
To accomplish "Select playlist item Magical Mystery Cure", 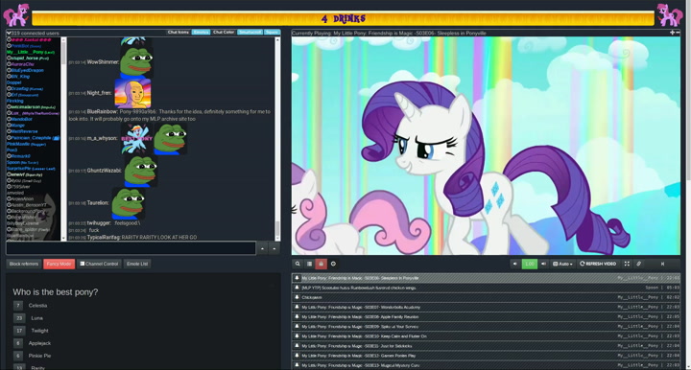I will pos(486,365).
